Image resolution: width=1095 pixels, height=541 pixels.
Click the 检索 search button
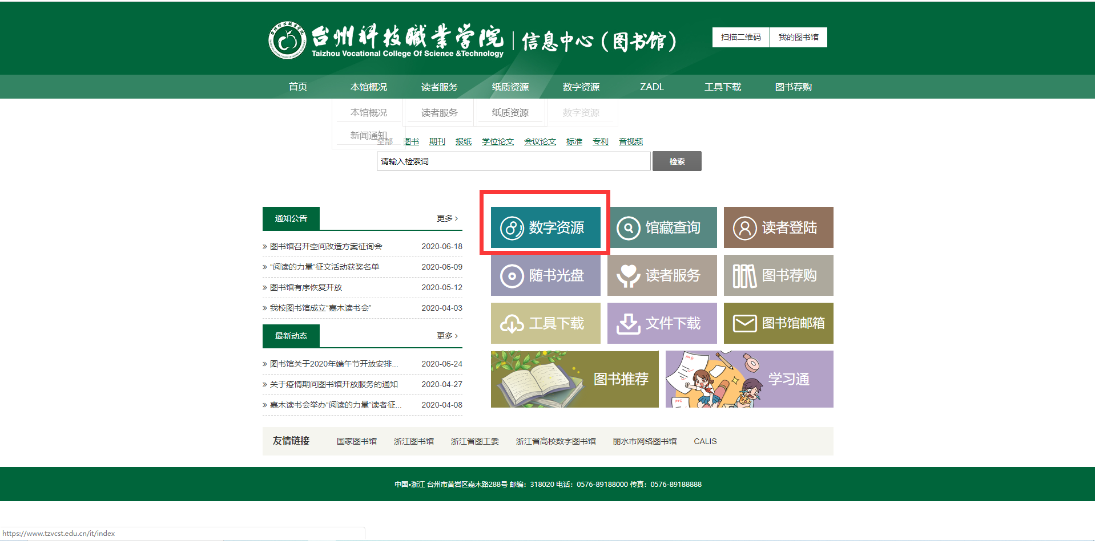[x=677, y=161]
